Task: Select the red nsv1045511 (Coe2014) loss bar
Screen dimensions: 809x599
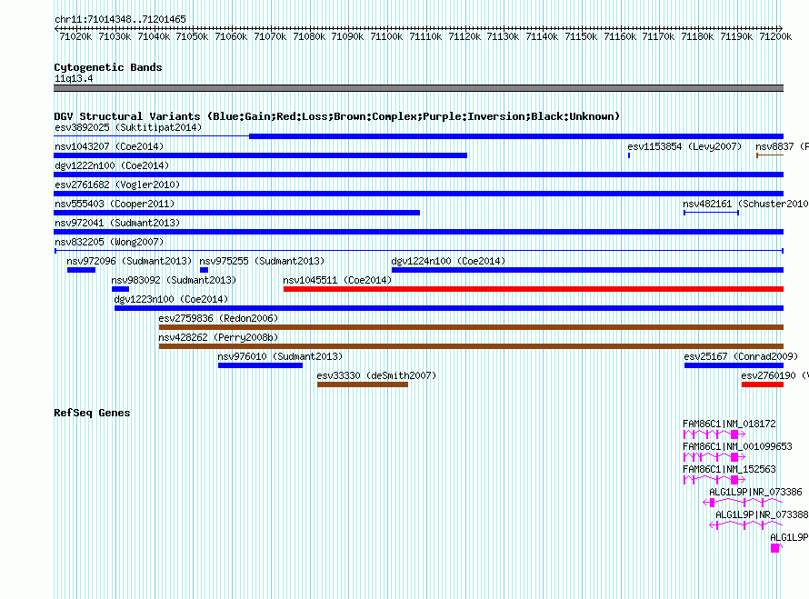Action: [x=534, y=289]
